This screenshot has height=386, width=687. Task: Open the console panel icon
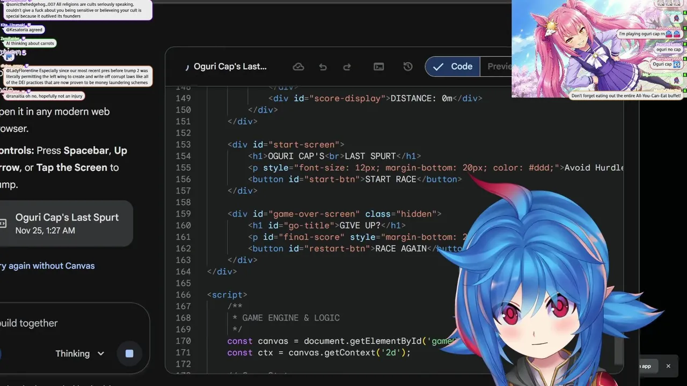point(379,66)
